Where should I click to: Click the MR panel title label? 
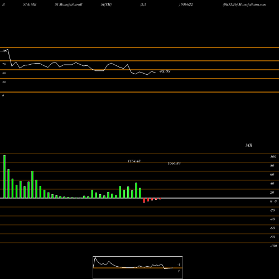point(249,145)
